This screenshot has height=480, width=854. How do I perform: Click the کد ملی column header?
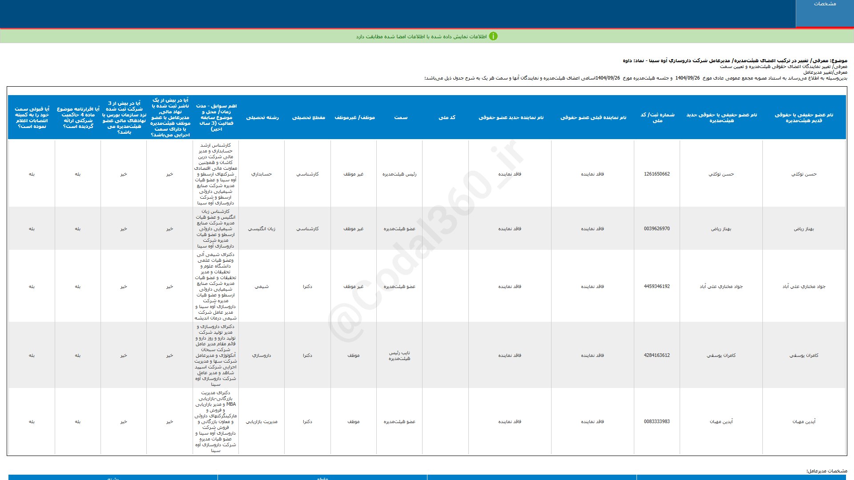click(447, 117)
